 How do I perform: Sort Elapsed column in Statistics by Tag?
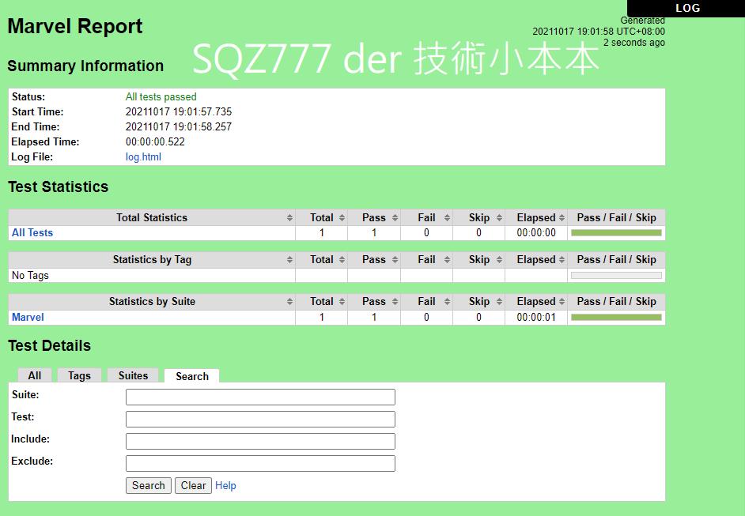(562, 260)
